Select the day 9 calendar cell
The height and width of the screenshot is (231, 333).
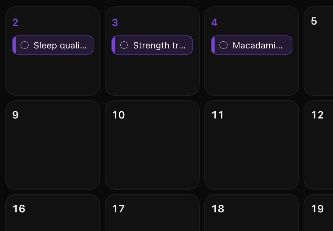[53, 145]
